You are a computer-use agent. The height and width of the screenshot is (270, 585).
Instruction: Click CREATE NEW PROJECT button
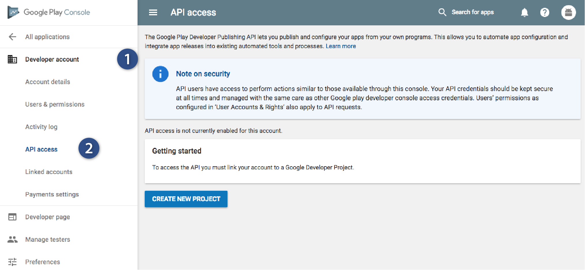pos(186,199)
